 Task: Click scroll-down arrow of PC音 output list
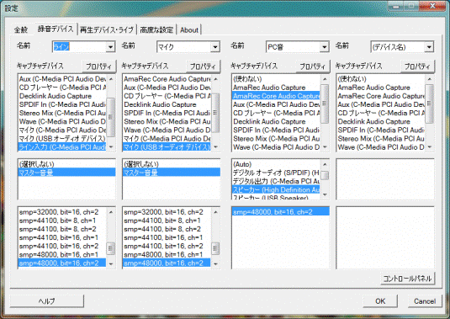pos(325,194)
